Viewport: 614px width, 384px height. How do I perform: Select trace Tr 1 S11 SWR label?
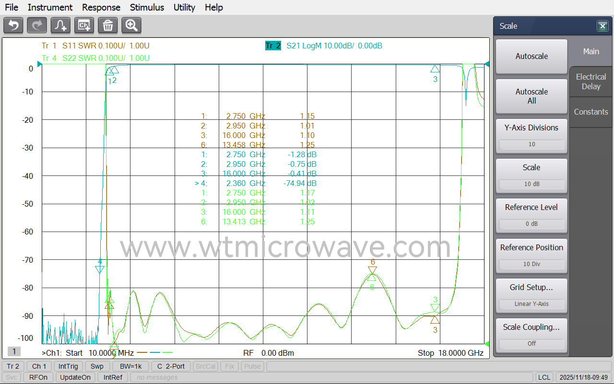[95, 46]
